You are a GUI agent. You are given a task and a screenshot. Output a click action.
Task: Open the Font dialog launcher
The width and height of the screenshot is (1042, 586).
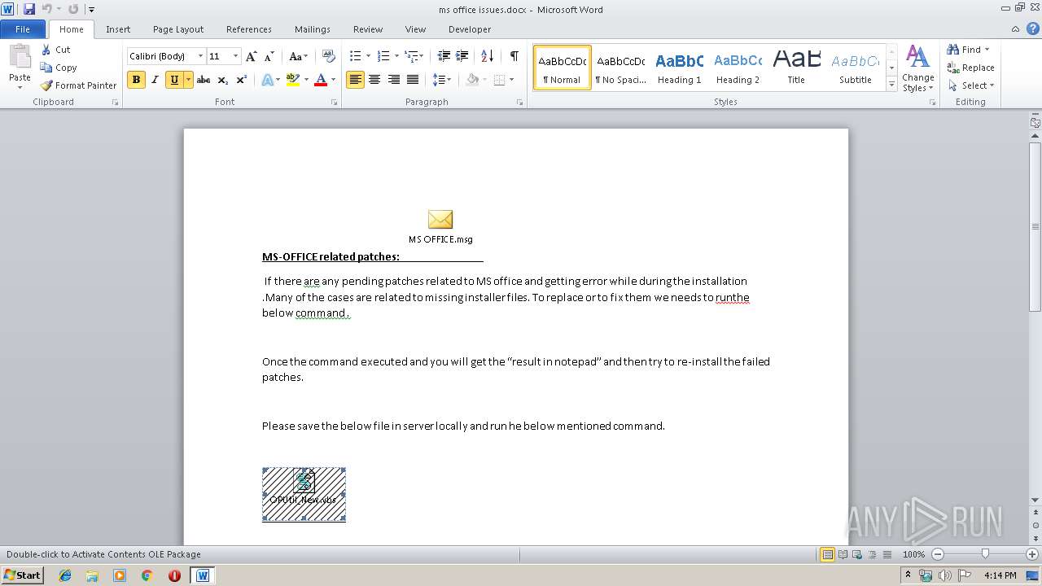[335, 103]
